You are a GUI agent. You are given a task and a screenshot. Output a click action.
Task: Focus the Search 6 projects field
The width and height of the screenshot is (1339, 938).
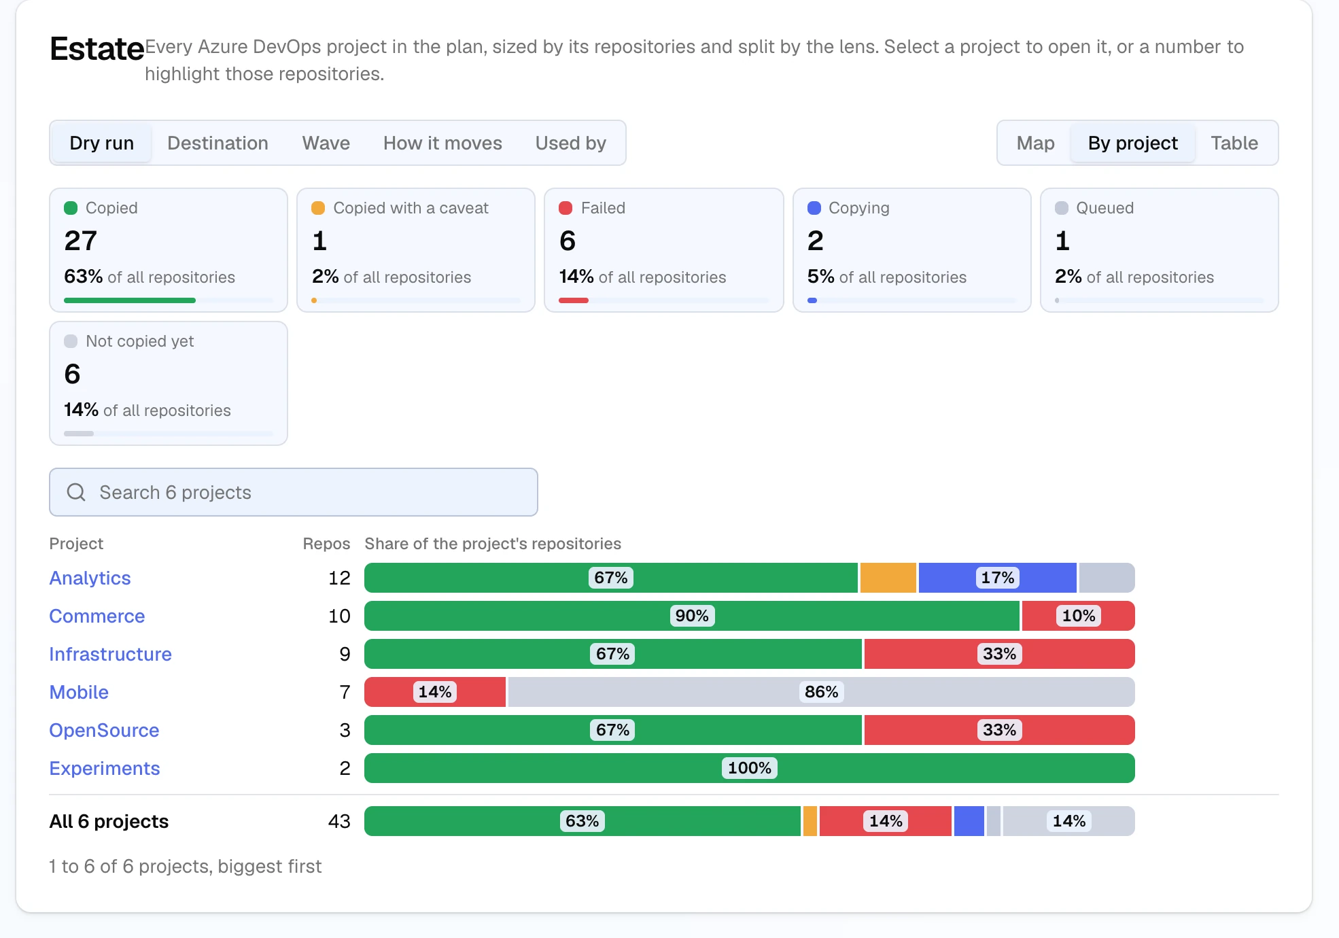[294, 492]
